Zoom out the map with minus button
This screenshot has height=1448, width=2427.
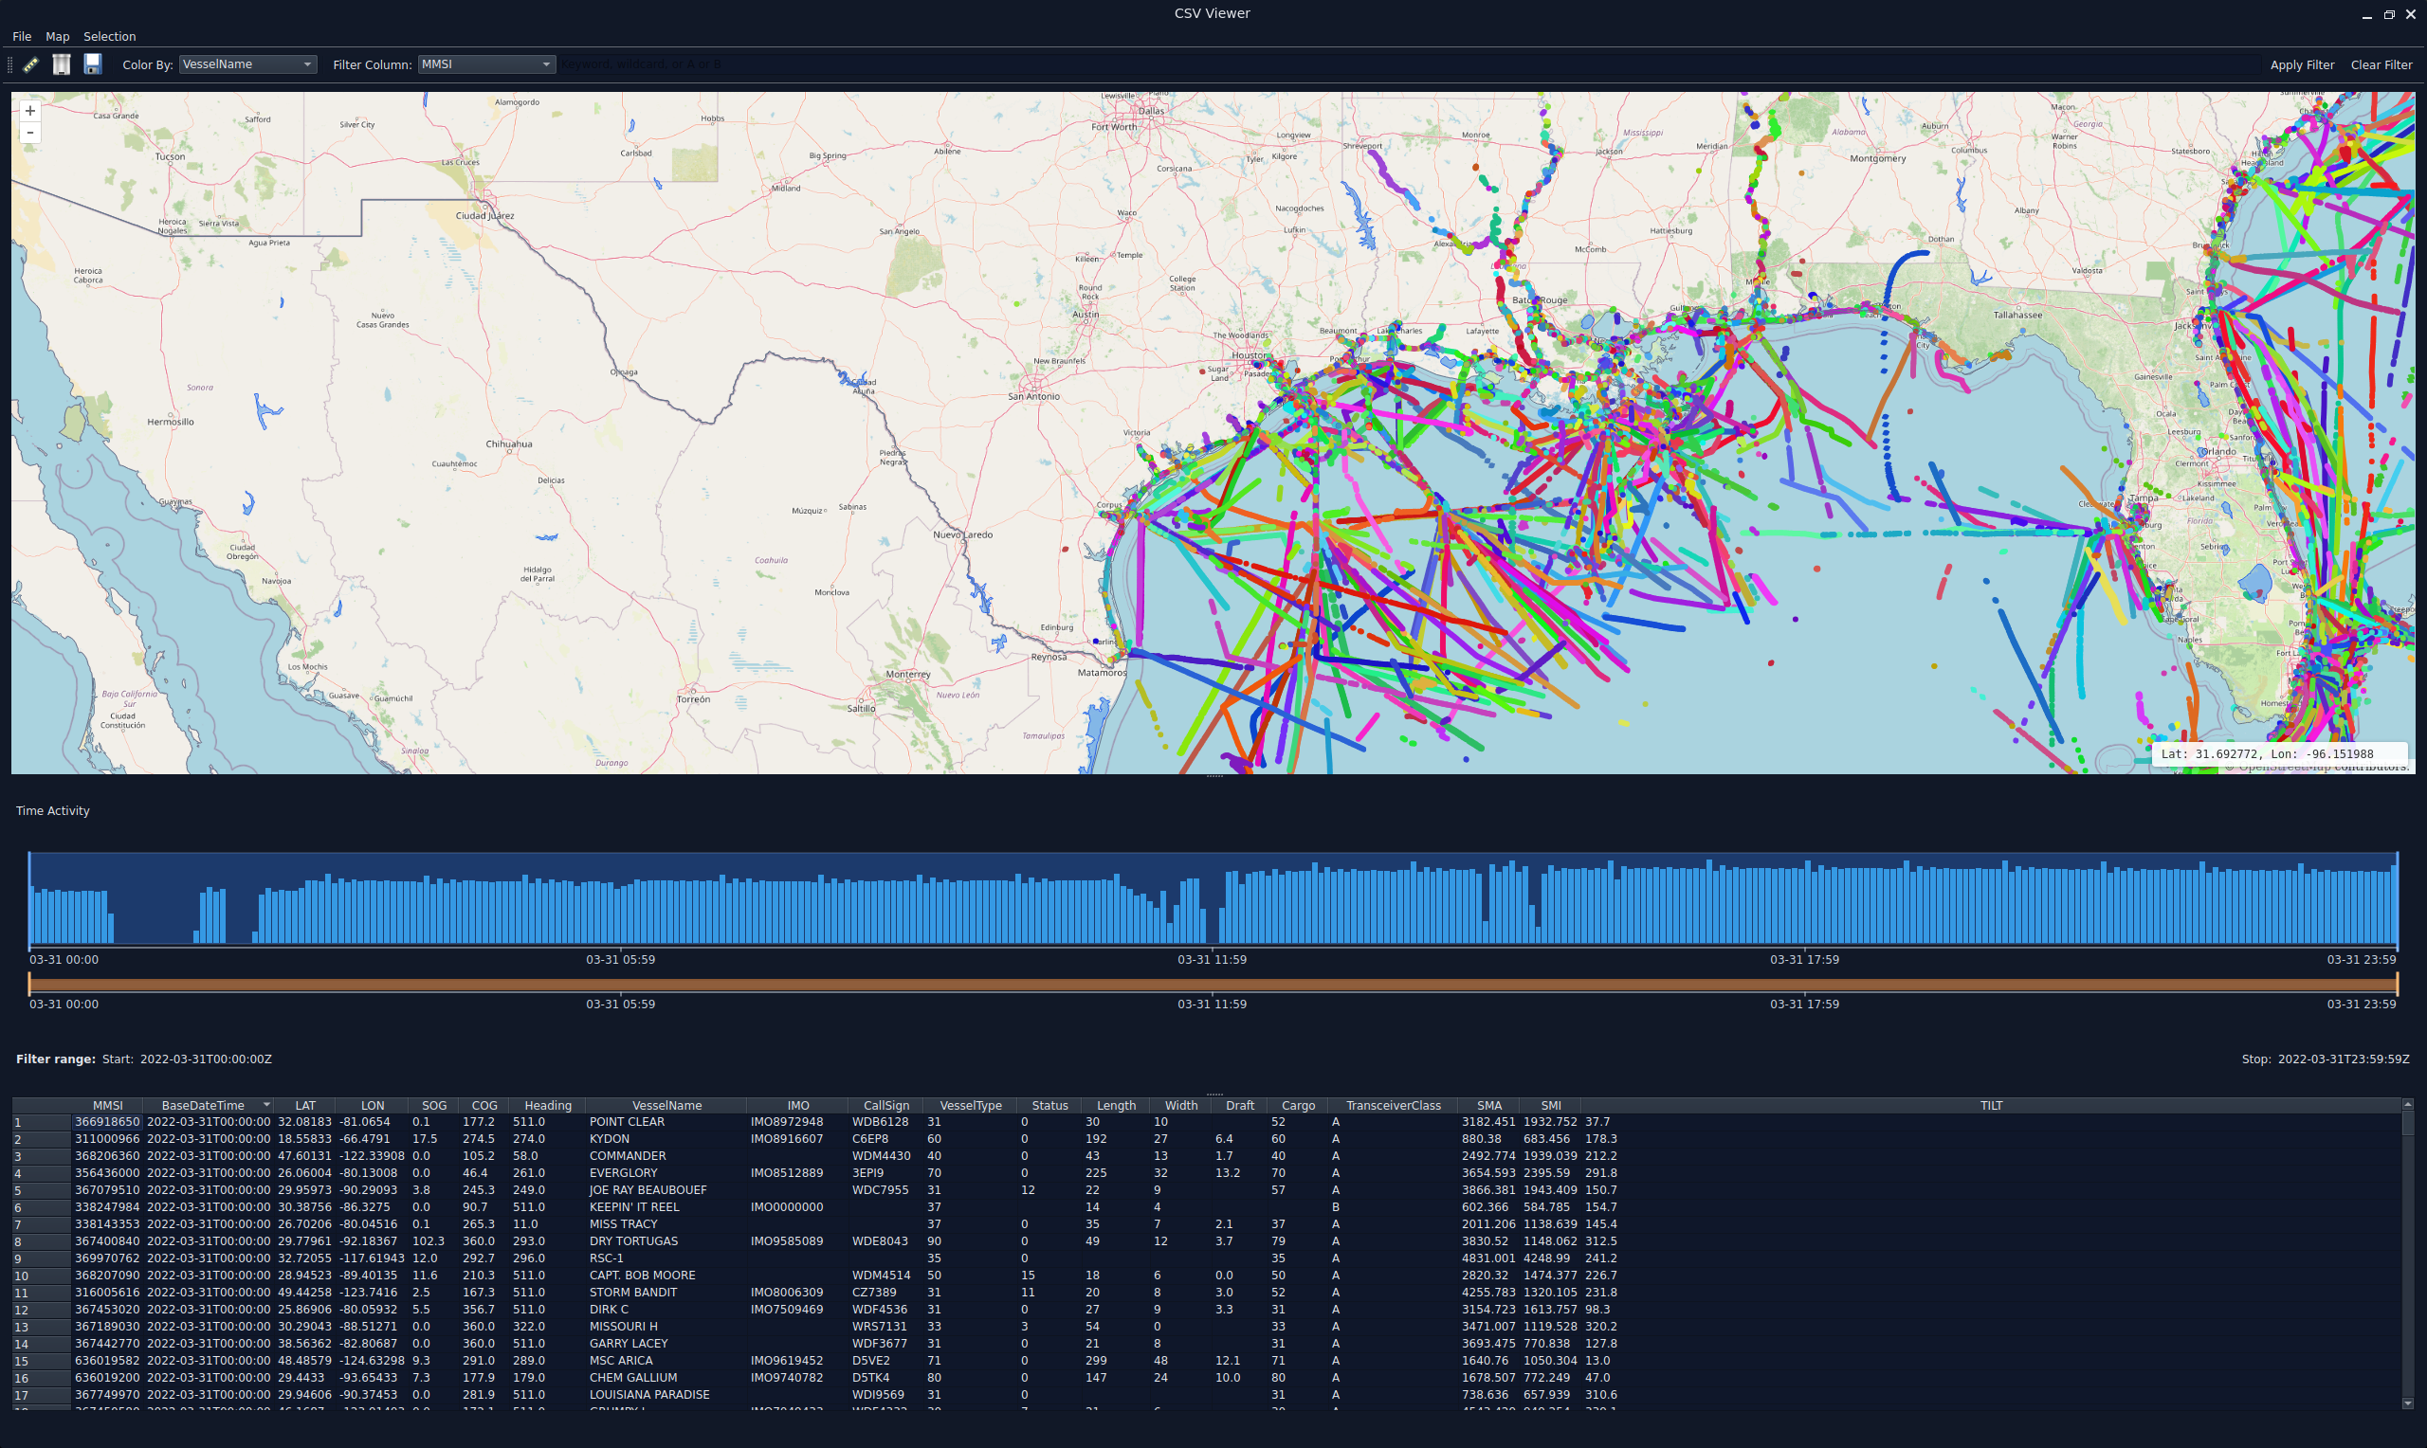[x=30, y=133]
